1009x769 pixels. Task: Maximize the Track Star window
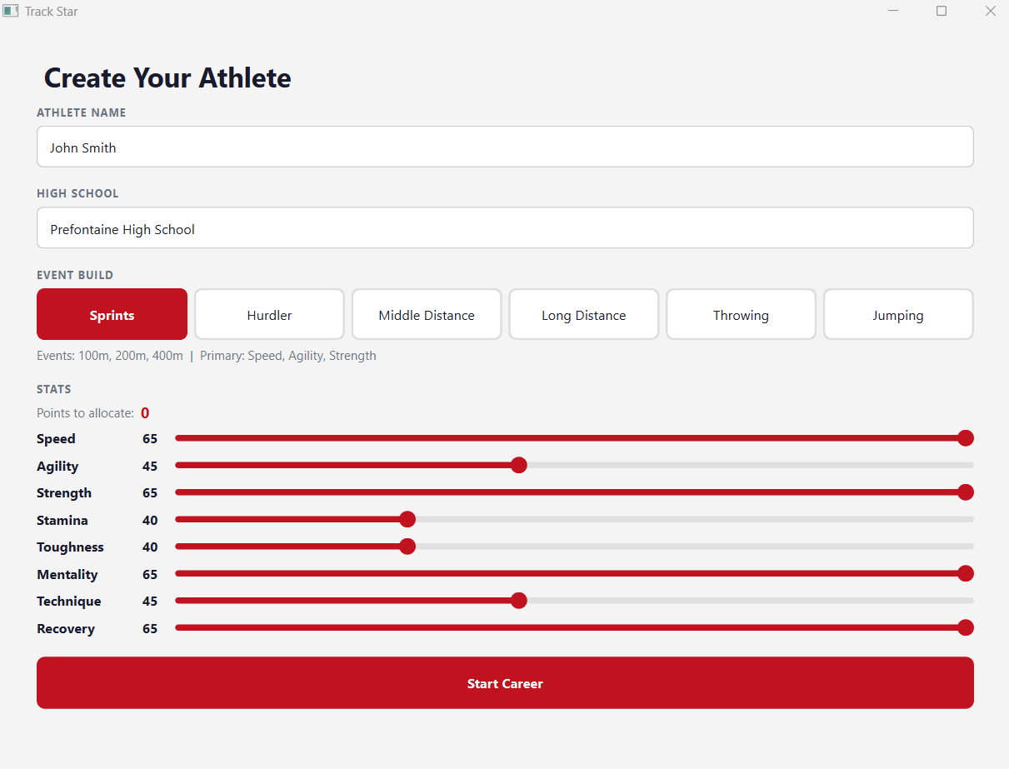point(942,12)
